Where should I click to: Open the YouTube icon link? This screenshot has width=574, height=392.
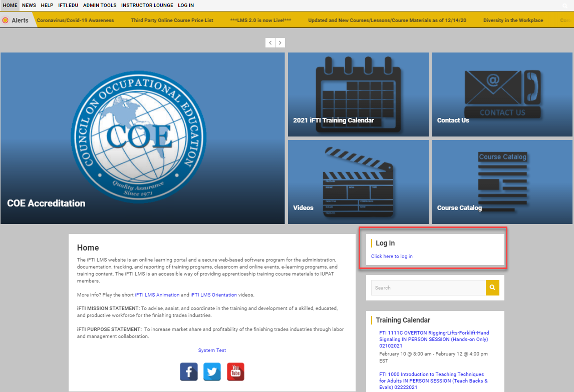[x=235, y=371]
